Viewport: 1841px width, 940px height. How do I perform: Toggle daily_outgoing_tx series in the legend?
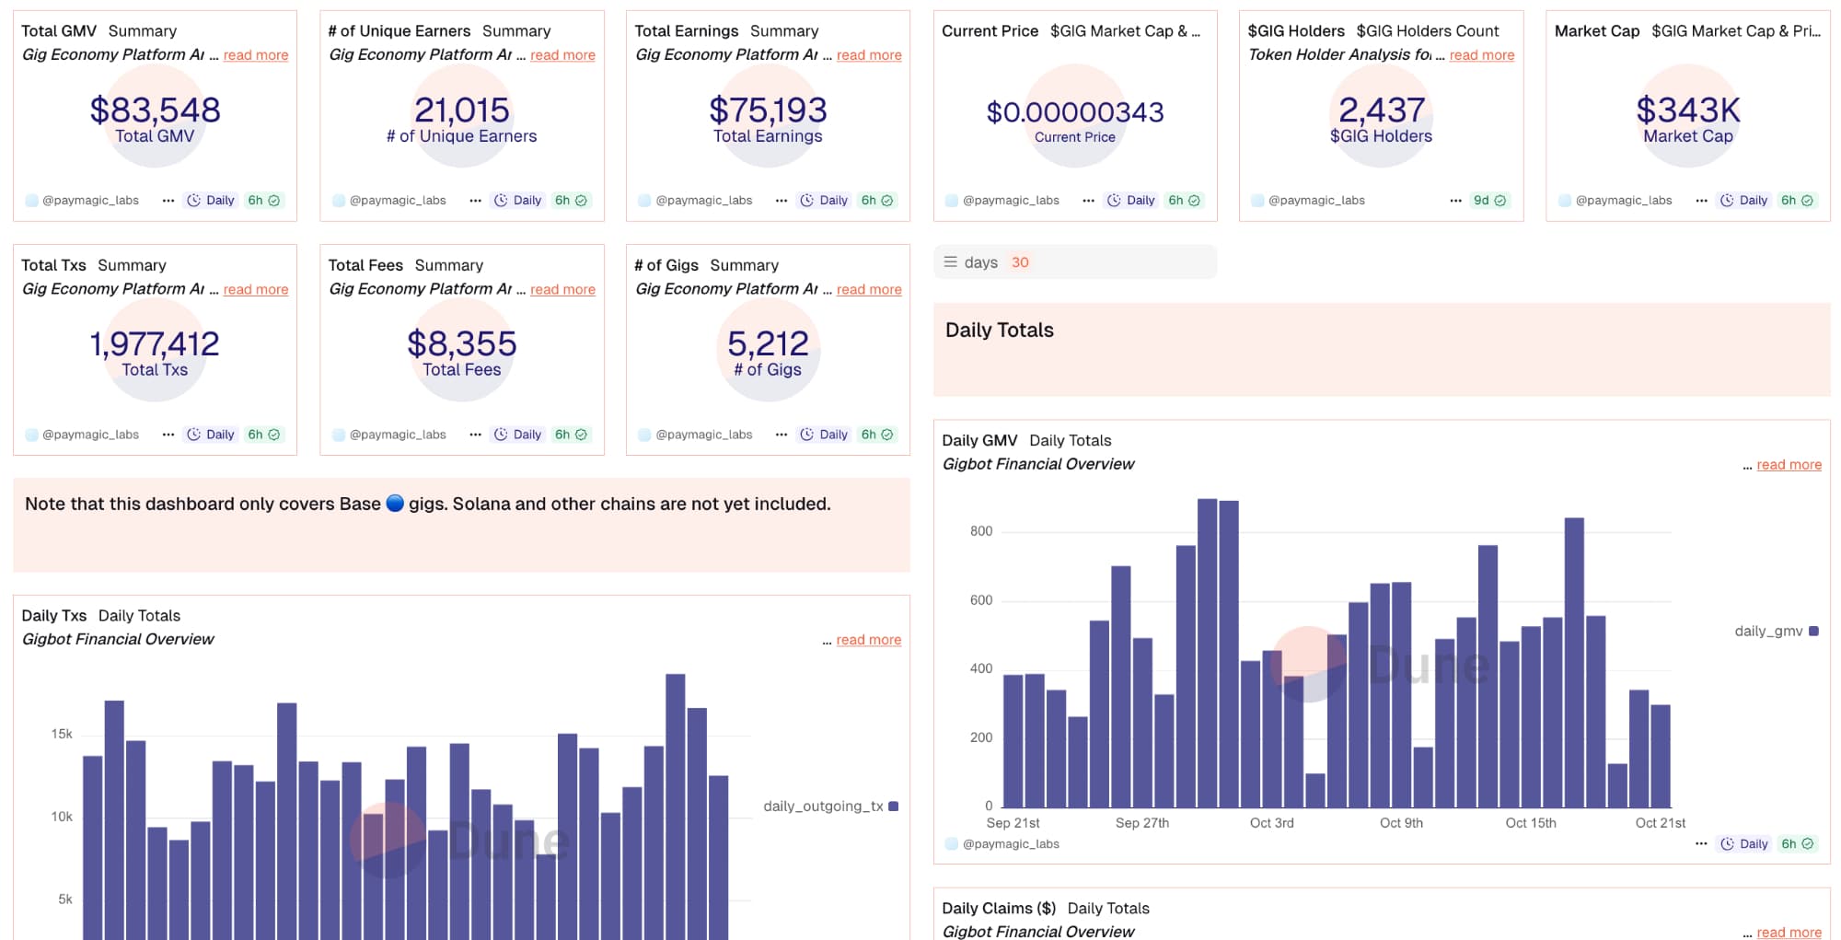[830, 807]
